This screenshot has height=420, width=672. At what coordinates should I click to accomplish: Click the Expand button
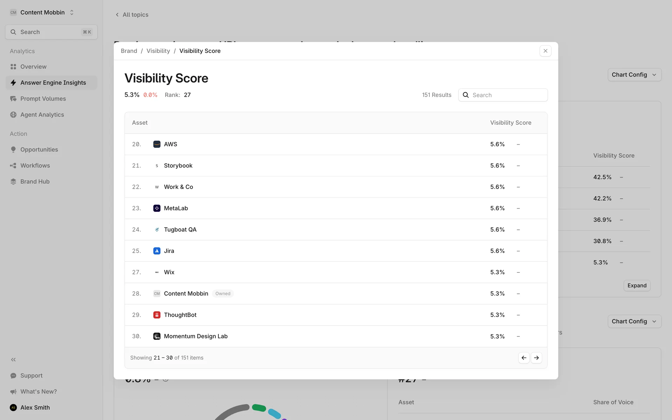click(637, 286)
